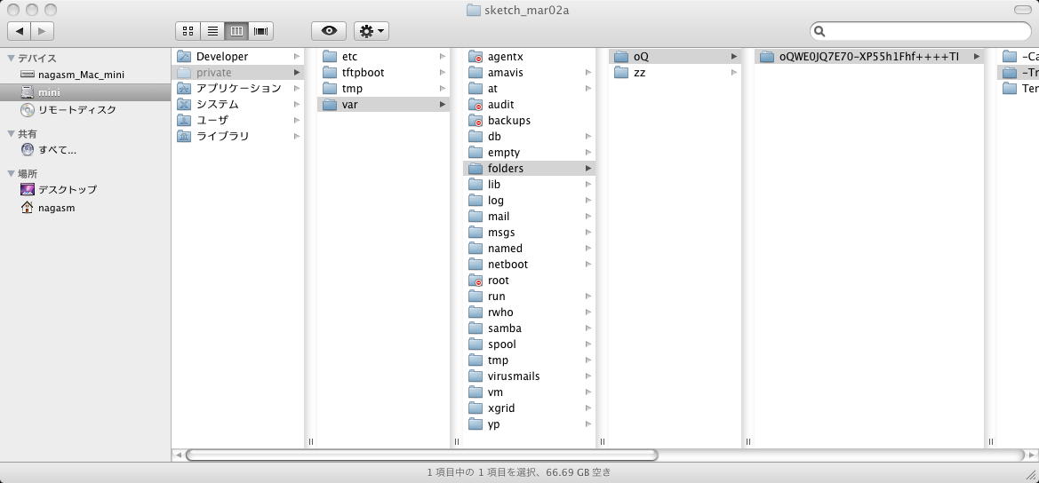Click the rwho folder icon
The width and height of the screenshot is (1039, 483).
point(476,312)
